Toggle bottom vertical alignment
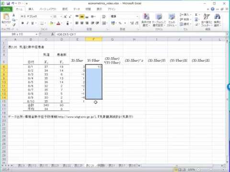The width and height of the screenshot is (230, 172). (87, 17)
